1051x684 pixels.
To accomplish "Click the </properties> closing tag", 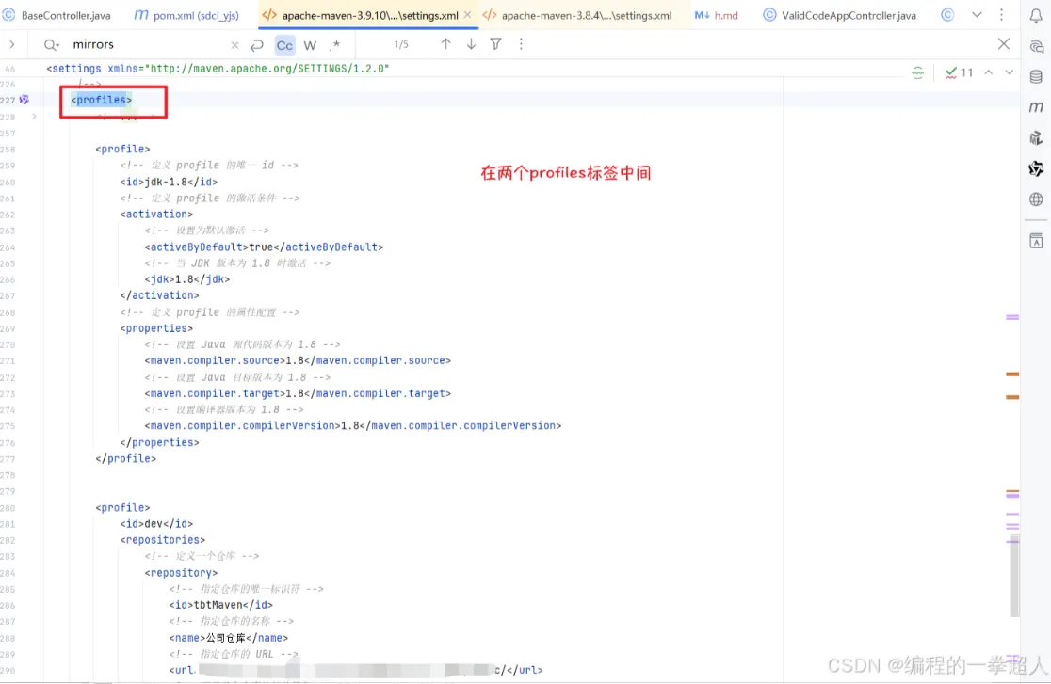I will tap(159, 442).
